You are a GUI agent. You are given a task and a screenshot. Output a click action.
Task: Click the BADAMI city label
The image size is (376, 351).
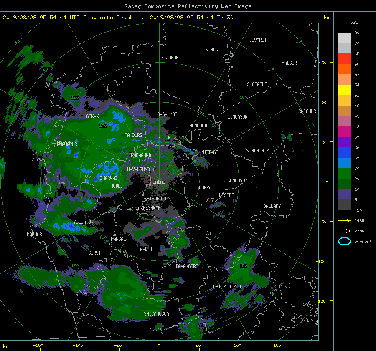click(165, 138)
